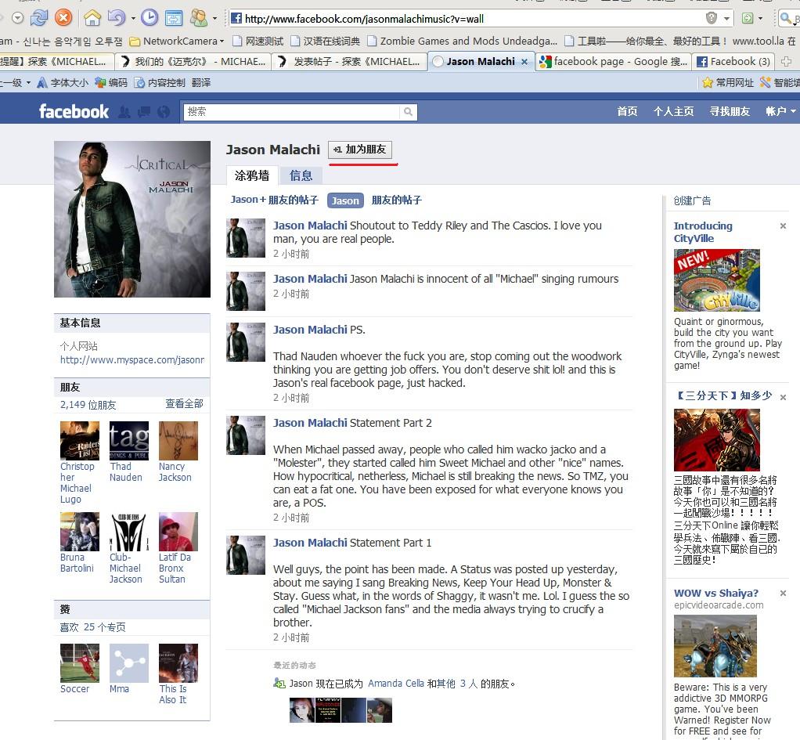800x740 pixels.
Task: Click the security shield icon in address bar
Action: coord(712,18)
